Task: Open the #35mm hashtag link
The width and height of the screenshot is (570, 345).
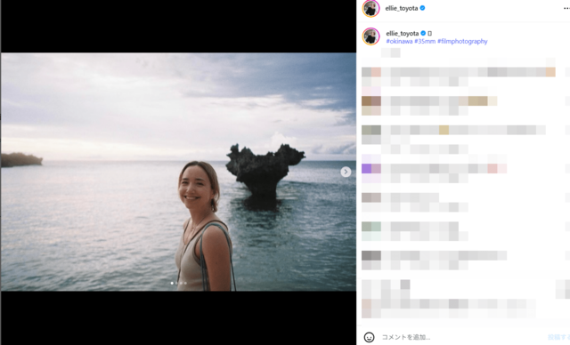Action: (x=425, y=42)
